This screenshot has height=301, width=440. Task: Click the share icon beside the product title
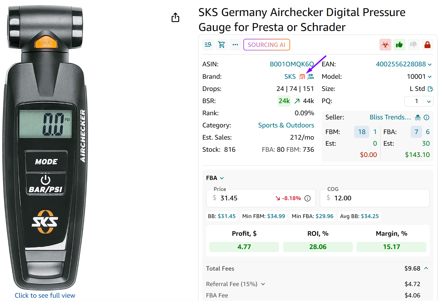(175, 17)
